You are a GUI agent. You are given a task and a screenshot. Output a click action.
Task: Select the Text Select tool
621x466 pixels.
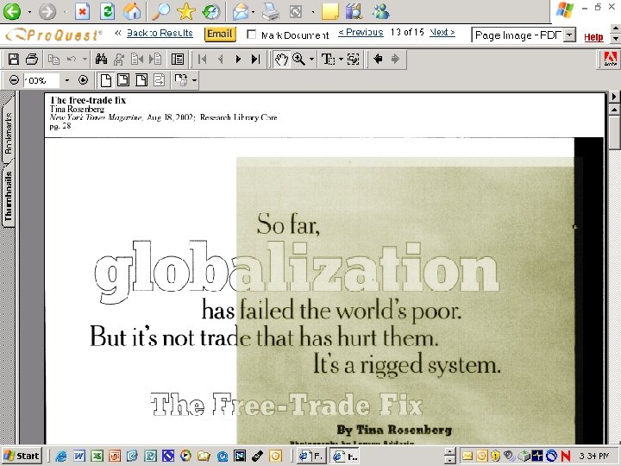(328, 59)
